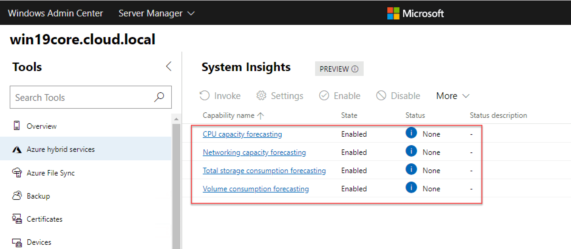Click the Backup cloud icon
This screenshot has width=571, height=249.
(17, 196)
